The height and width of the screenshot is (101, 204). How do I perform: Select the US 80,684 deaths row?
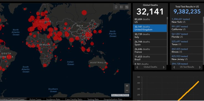click(150, 21)
